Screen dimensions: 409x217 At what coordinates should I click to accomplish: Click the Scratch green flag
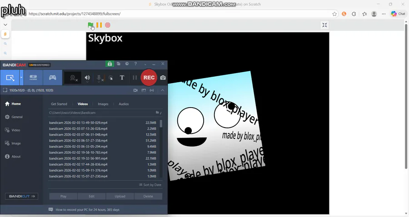point(90,25)
